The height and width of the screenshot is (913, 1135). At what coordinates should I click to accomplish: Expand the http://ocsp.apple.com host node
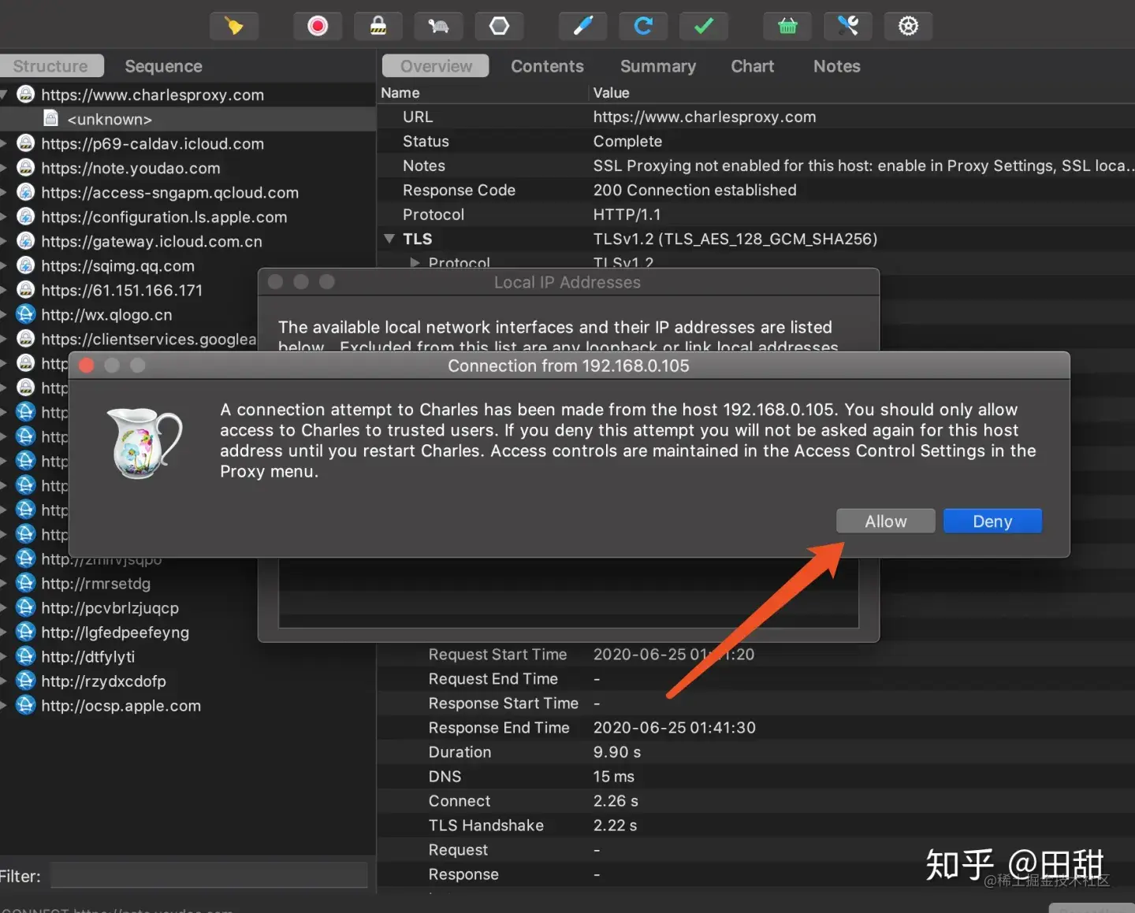(4, 706)
